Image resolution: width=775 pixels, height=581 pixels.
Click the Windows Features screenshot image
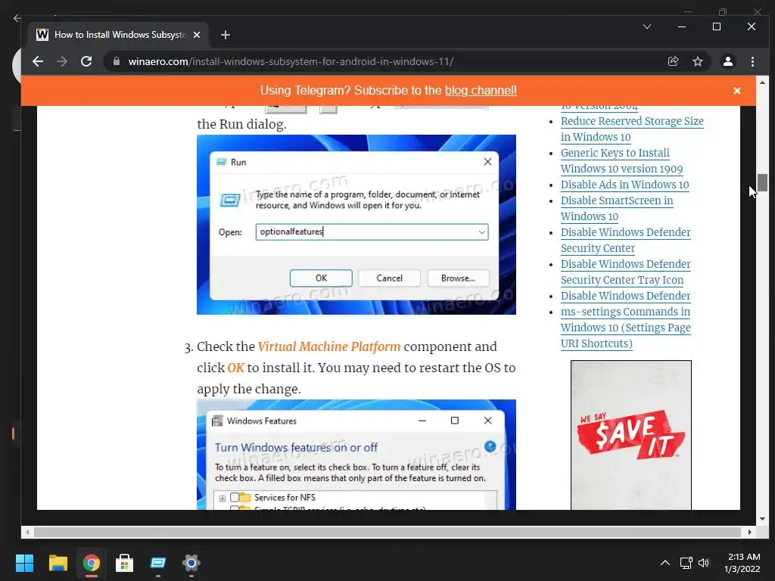pyautogui.click(x=356, y=455)
